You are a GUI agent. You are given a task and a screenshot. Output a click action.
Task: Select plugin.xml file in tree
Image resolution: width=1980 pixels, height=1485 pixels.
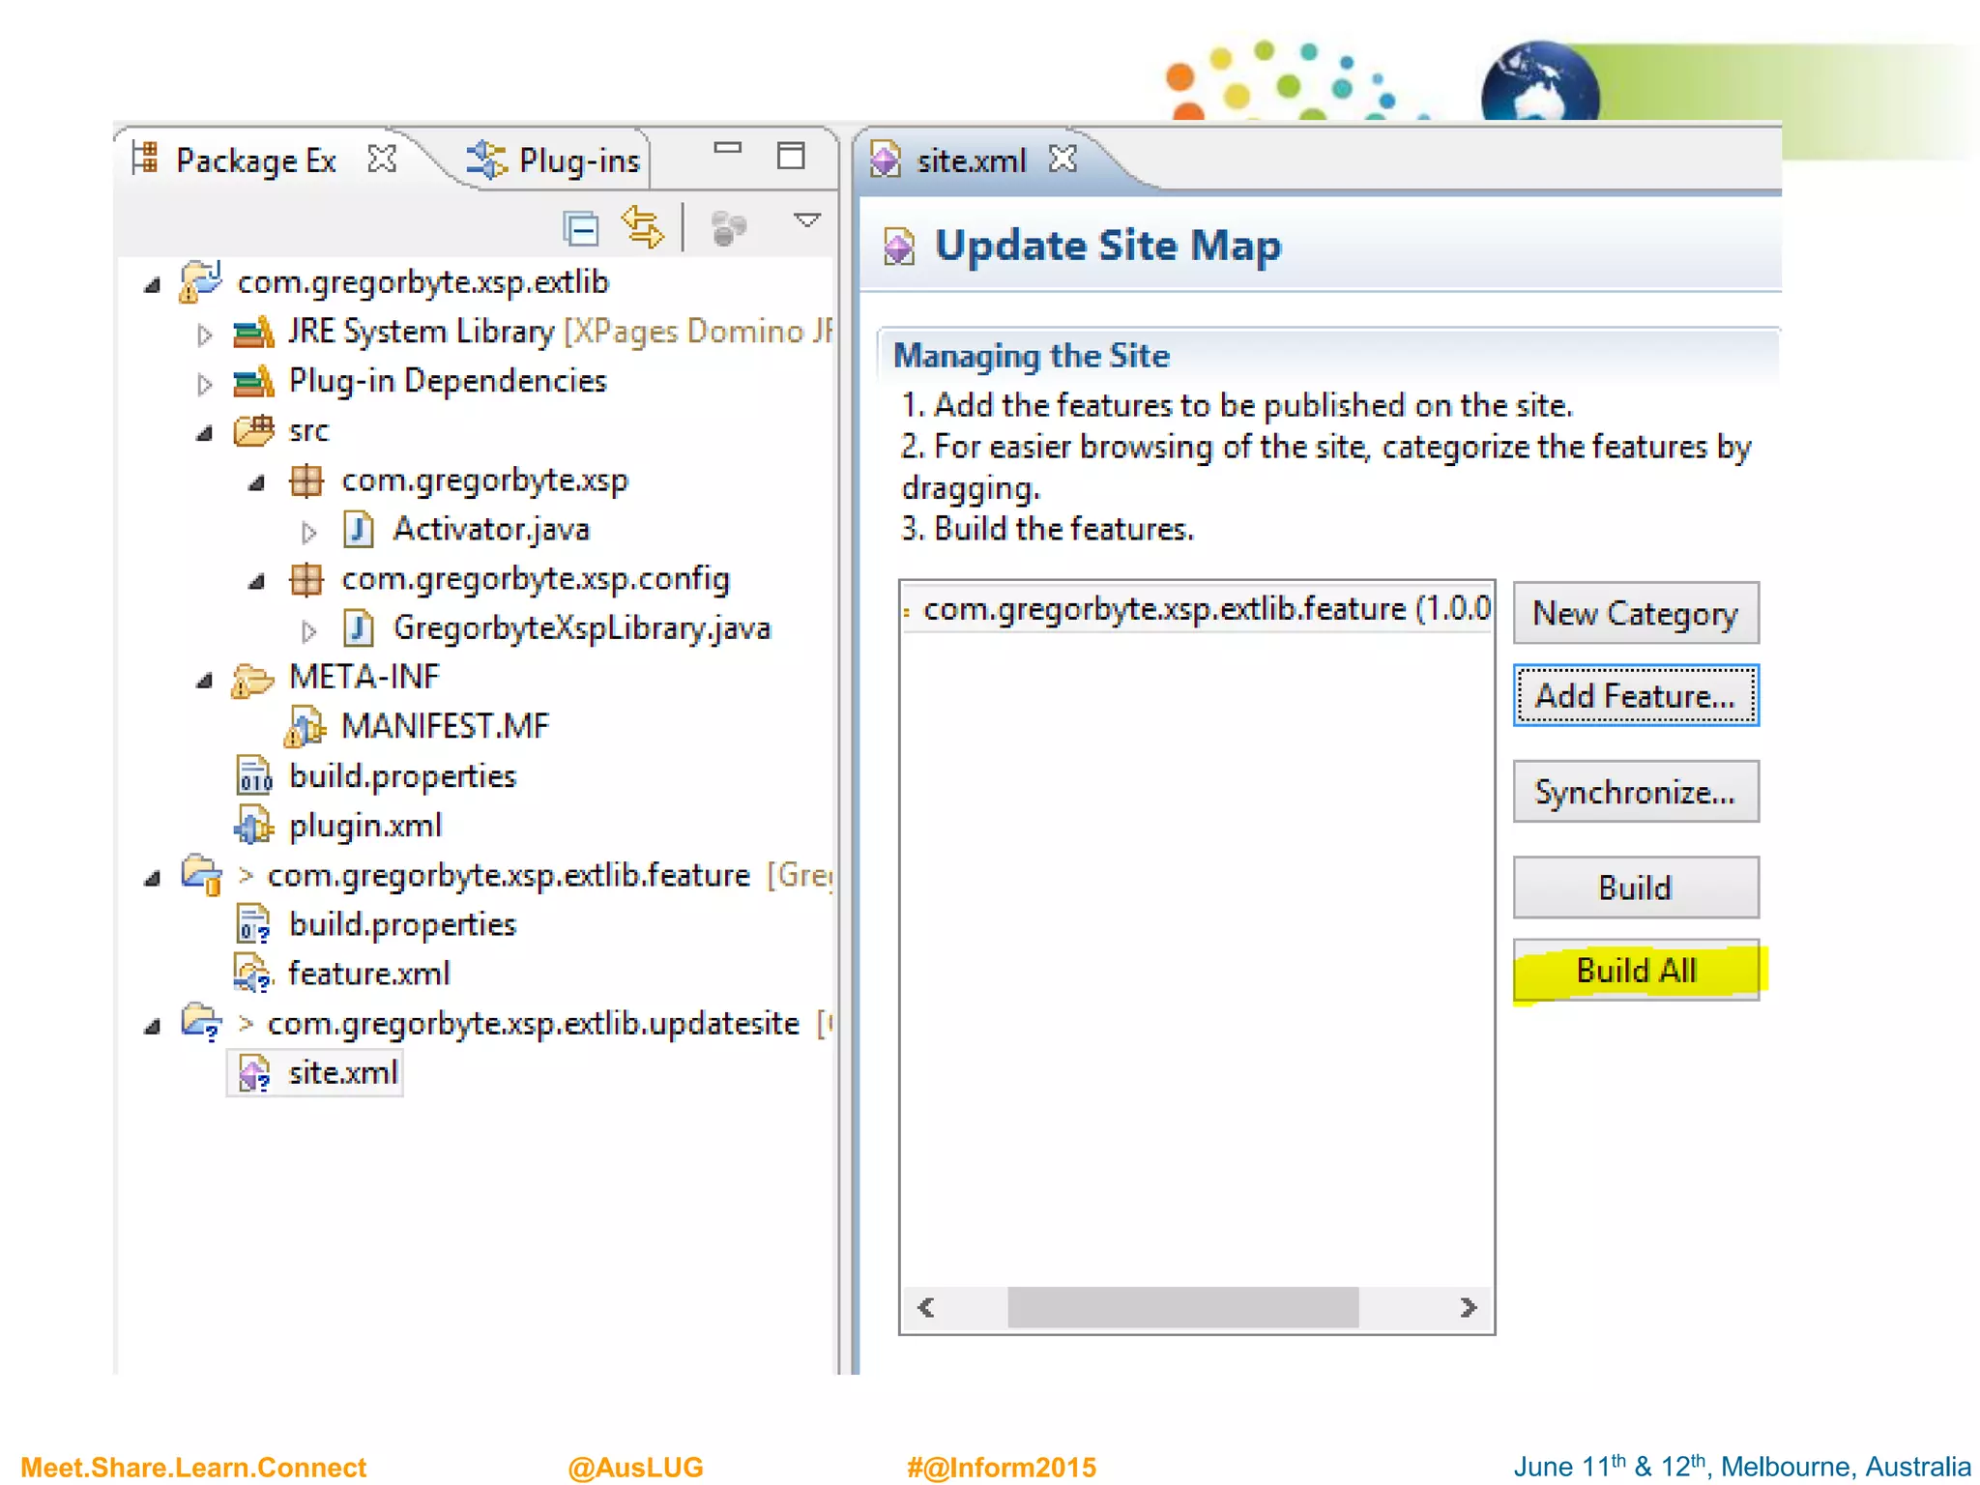(x=364, y=826)
